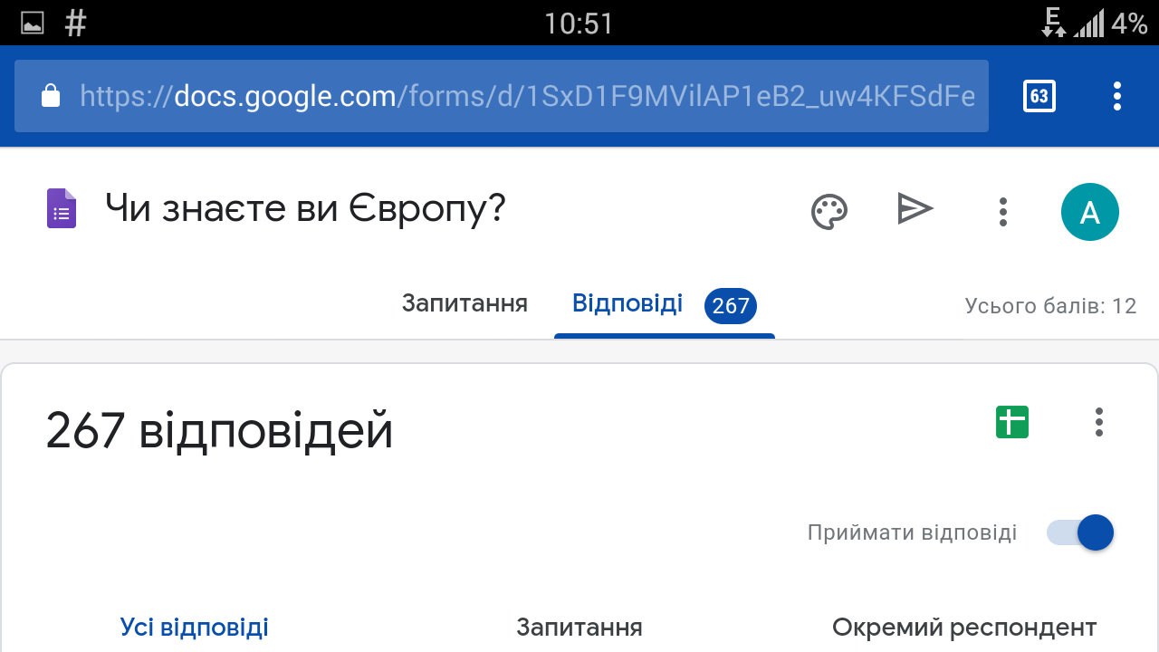Click the lock icon in address bar
Viewport: 1159px width, 652px height.
point(51,96)
